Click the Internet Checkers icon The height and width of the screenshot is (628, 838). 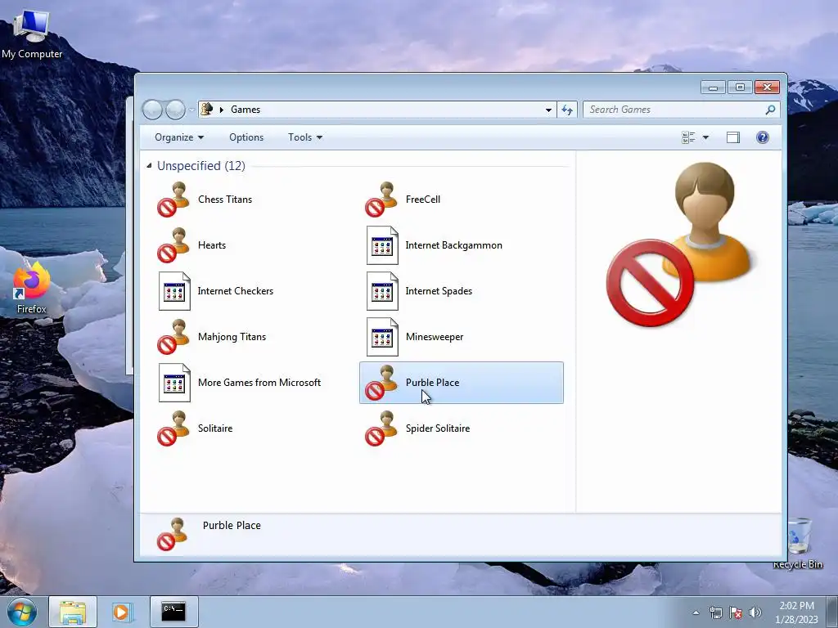(x=174, y=291)
